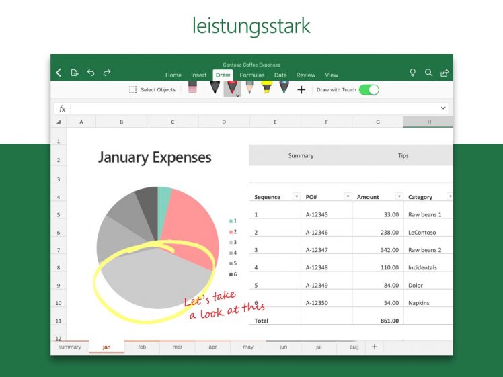Open the Amount column filter dropdown
This screenshot has width=503, height=377.
point(399,196)
